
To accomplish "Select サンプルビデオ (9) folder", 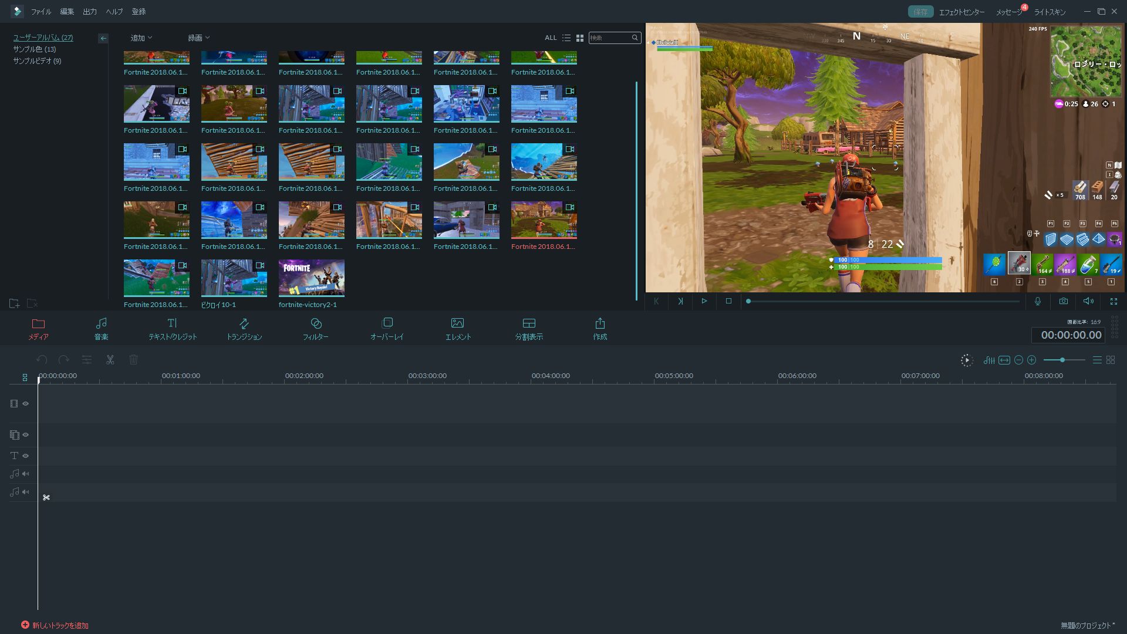I will [x=37, y=61].
